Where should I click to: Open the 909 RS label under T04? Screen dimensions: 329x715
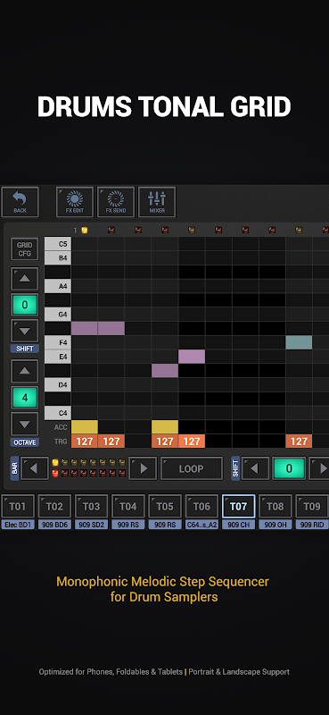(128, 525)
